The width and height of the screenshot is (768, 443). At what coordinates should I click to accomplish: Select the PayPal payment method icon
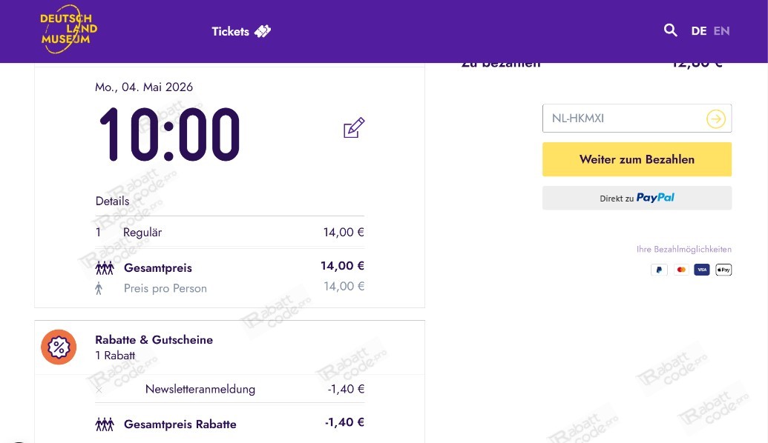[659, 270]
